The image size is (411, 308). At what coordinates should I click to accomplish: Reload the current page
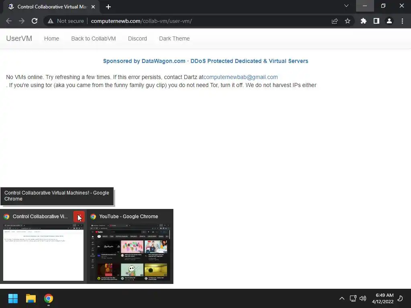tap(35, 21)
